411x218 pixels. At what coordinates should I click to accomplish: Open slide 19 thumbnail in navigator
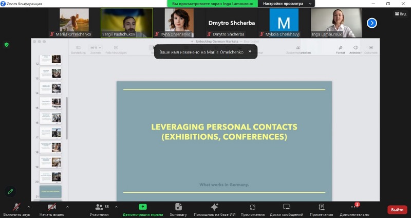[50, 162]
